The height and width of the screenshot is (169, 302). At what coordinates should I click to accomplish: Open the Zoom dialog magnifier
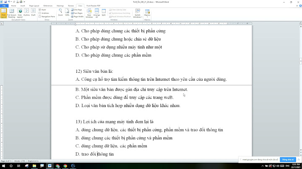point(60,12)
